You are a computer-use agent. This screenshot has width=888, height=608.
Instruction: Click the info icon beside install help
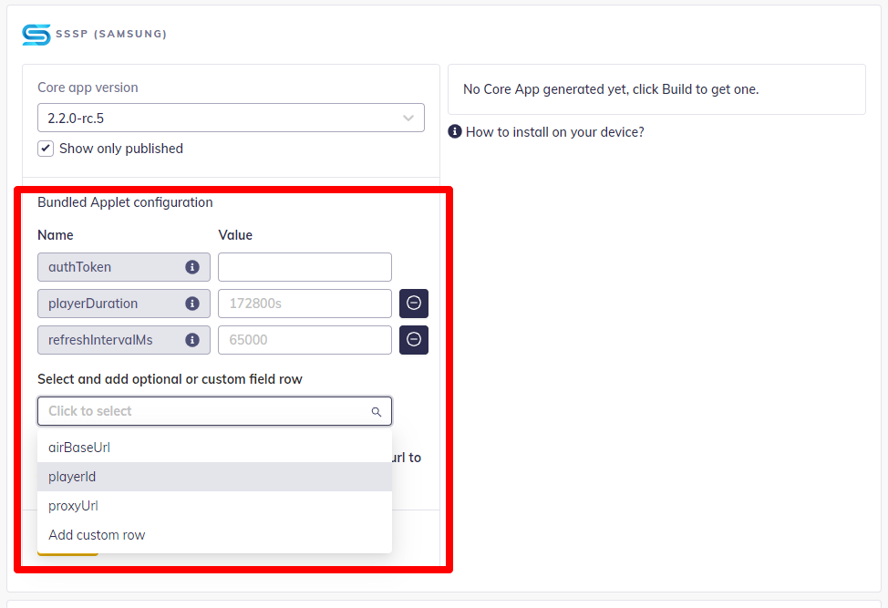click(455, 132)
